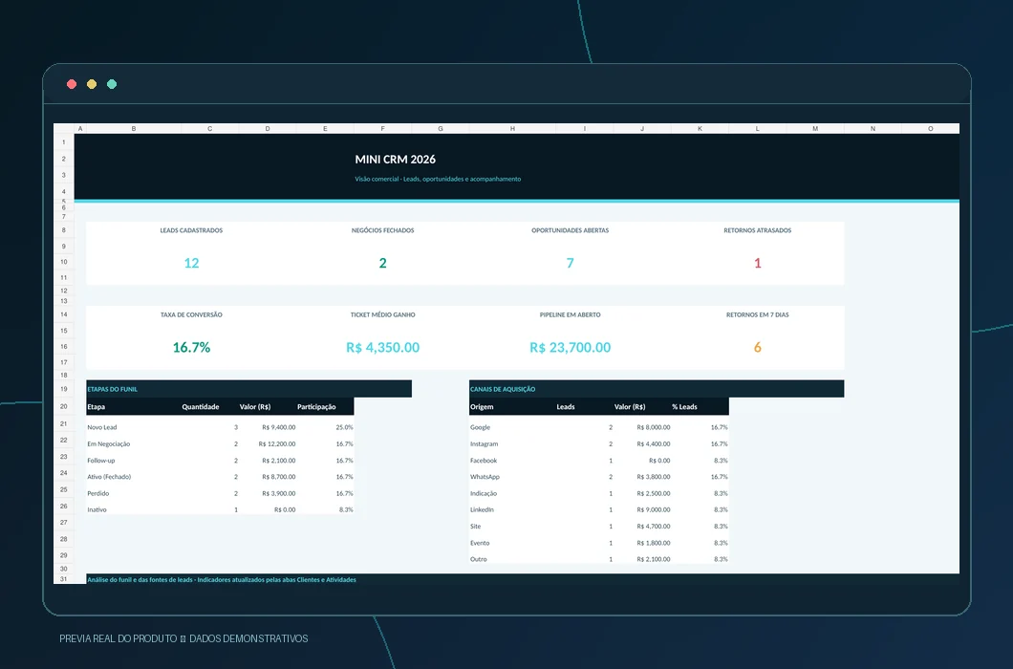Click the 'NEGÓCIOS FECHADOS' card label
Screen dimensions: 1013x669
click(382, 230)
